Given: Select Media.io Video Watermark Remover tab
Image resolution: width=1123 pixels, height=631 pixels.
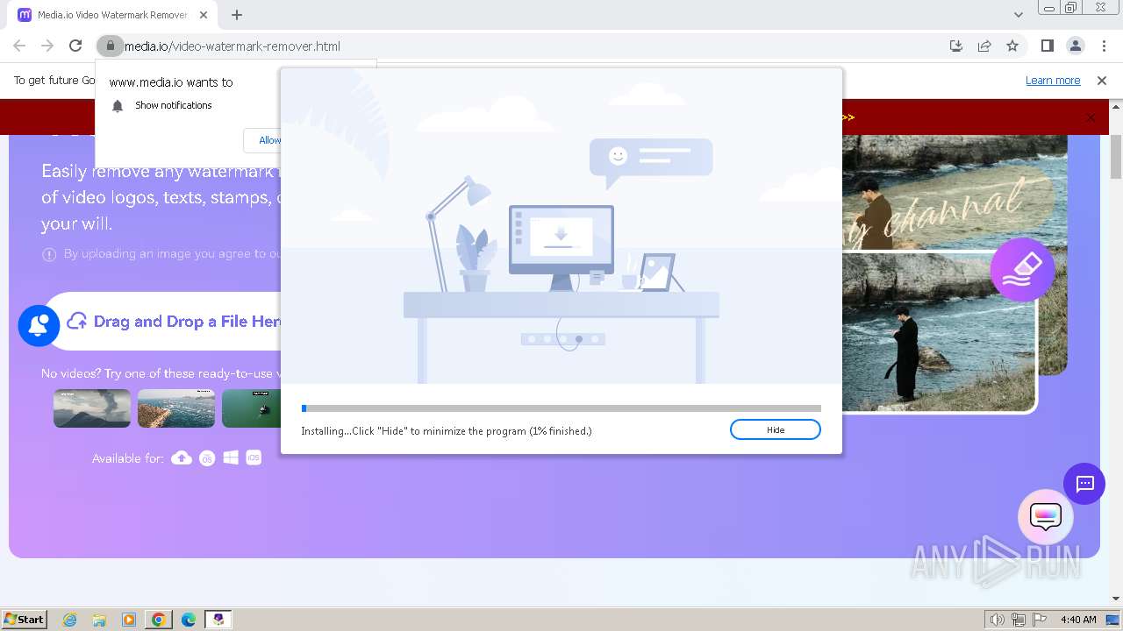Looking at the screenshot, I should [x=113, y=15].
